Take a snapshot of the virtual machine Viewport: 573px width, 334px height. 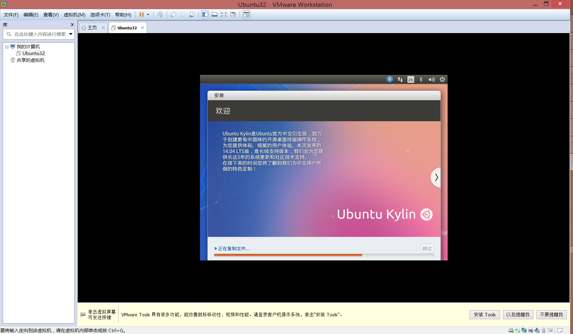point(173,15)
